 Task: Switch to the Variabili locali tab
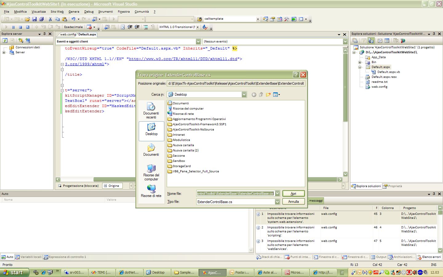pos(29,257)
